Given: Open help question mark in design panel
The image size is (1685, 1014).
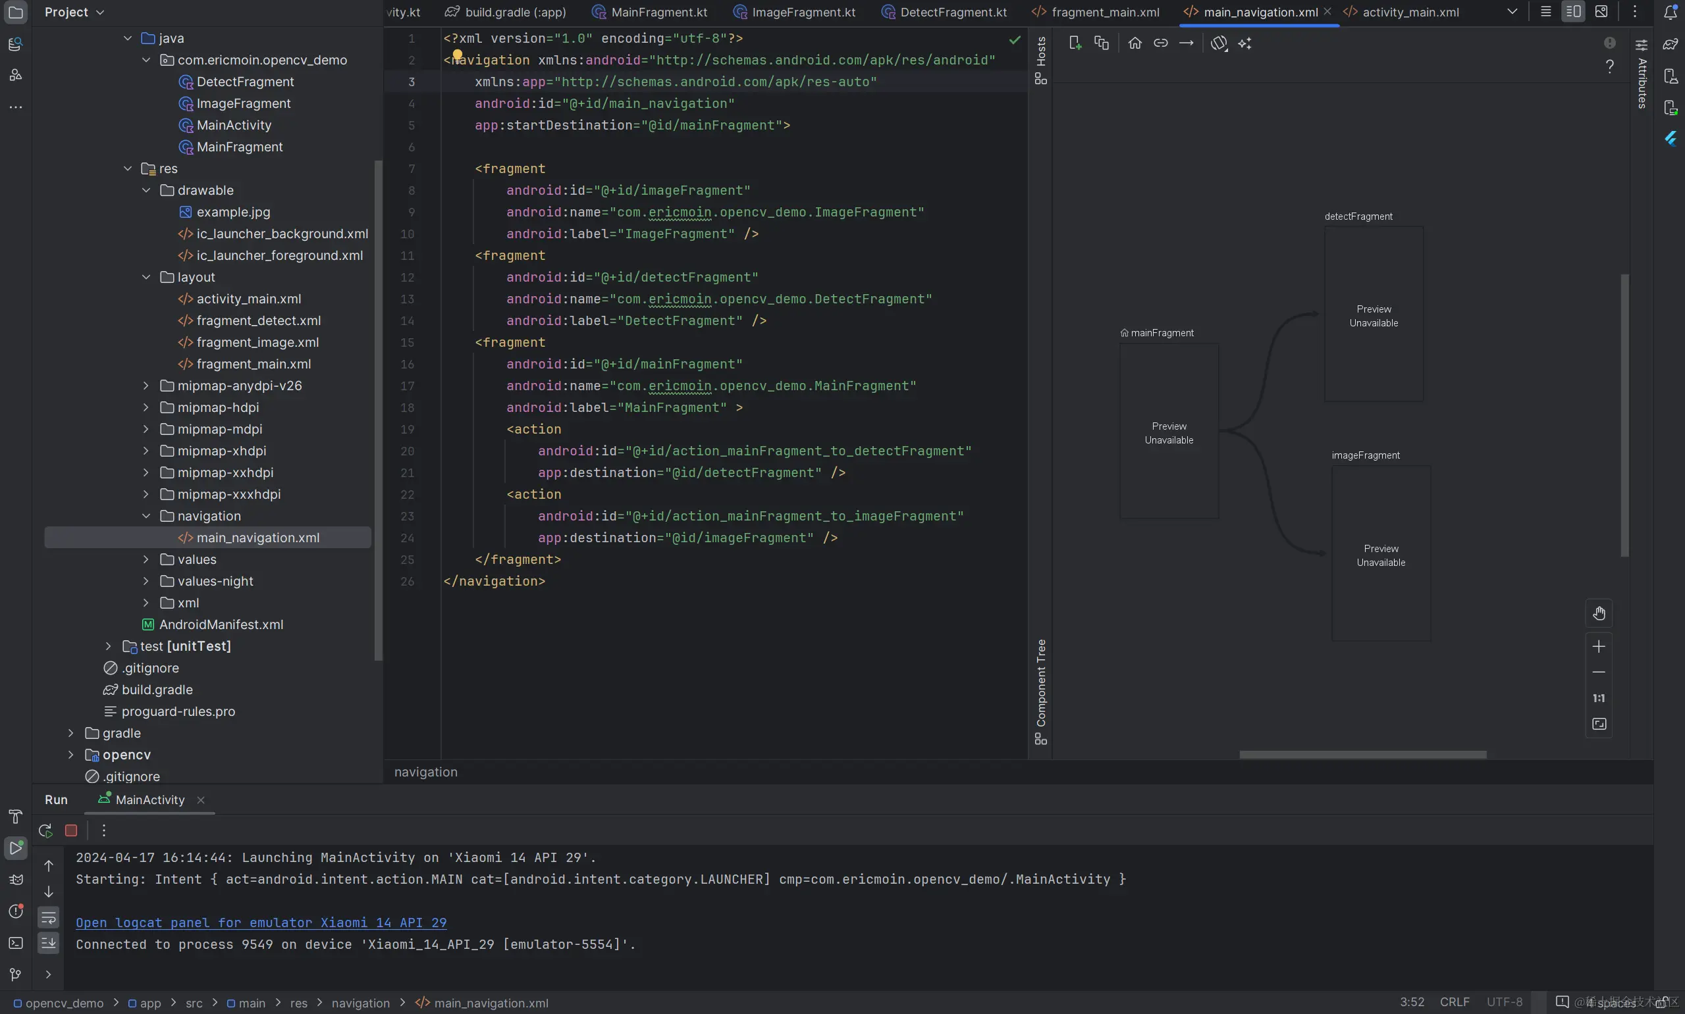Looking at the screenshot, I should [x=1609, y=66].
